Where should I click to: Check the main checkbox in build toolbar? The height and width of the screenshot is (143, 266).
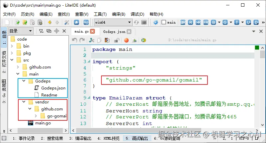pos(164,22)
